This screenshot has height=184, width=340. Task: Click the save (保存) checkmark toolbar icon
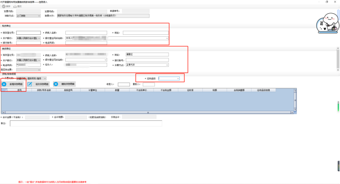[x=4, y=6]
